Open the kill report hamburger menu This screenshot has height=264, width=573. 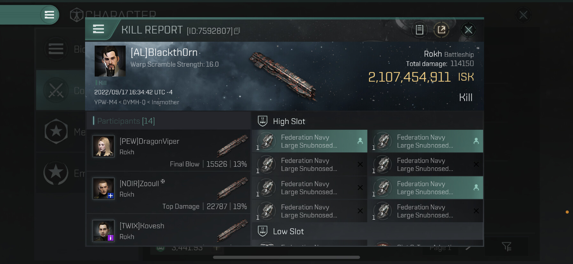tap(98, 29)
